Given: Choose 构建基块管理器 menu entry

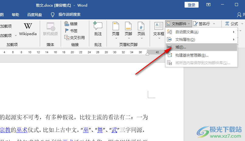Looking at the screenshot, I should (192, 55).
